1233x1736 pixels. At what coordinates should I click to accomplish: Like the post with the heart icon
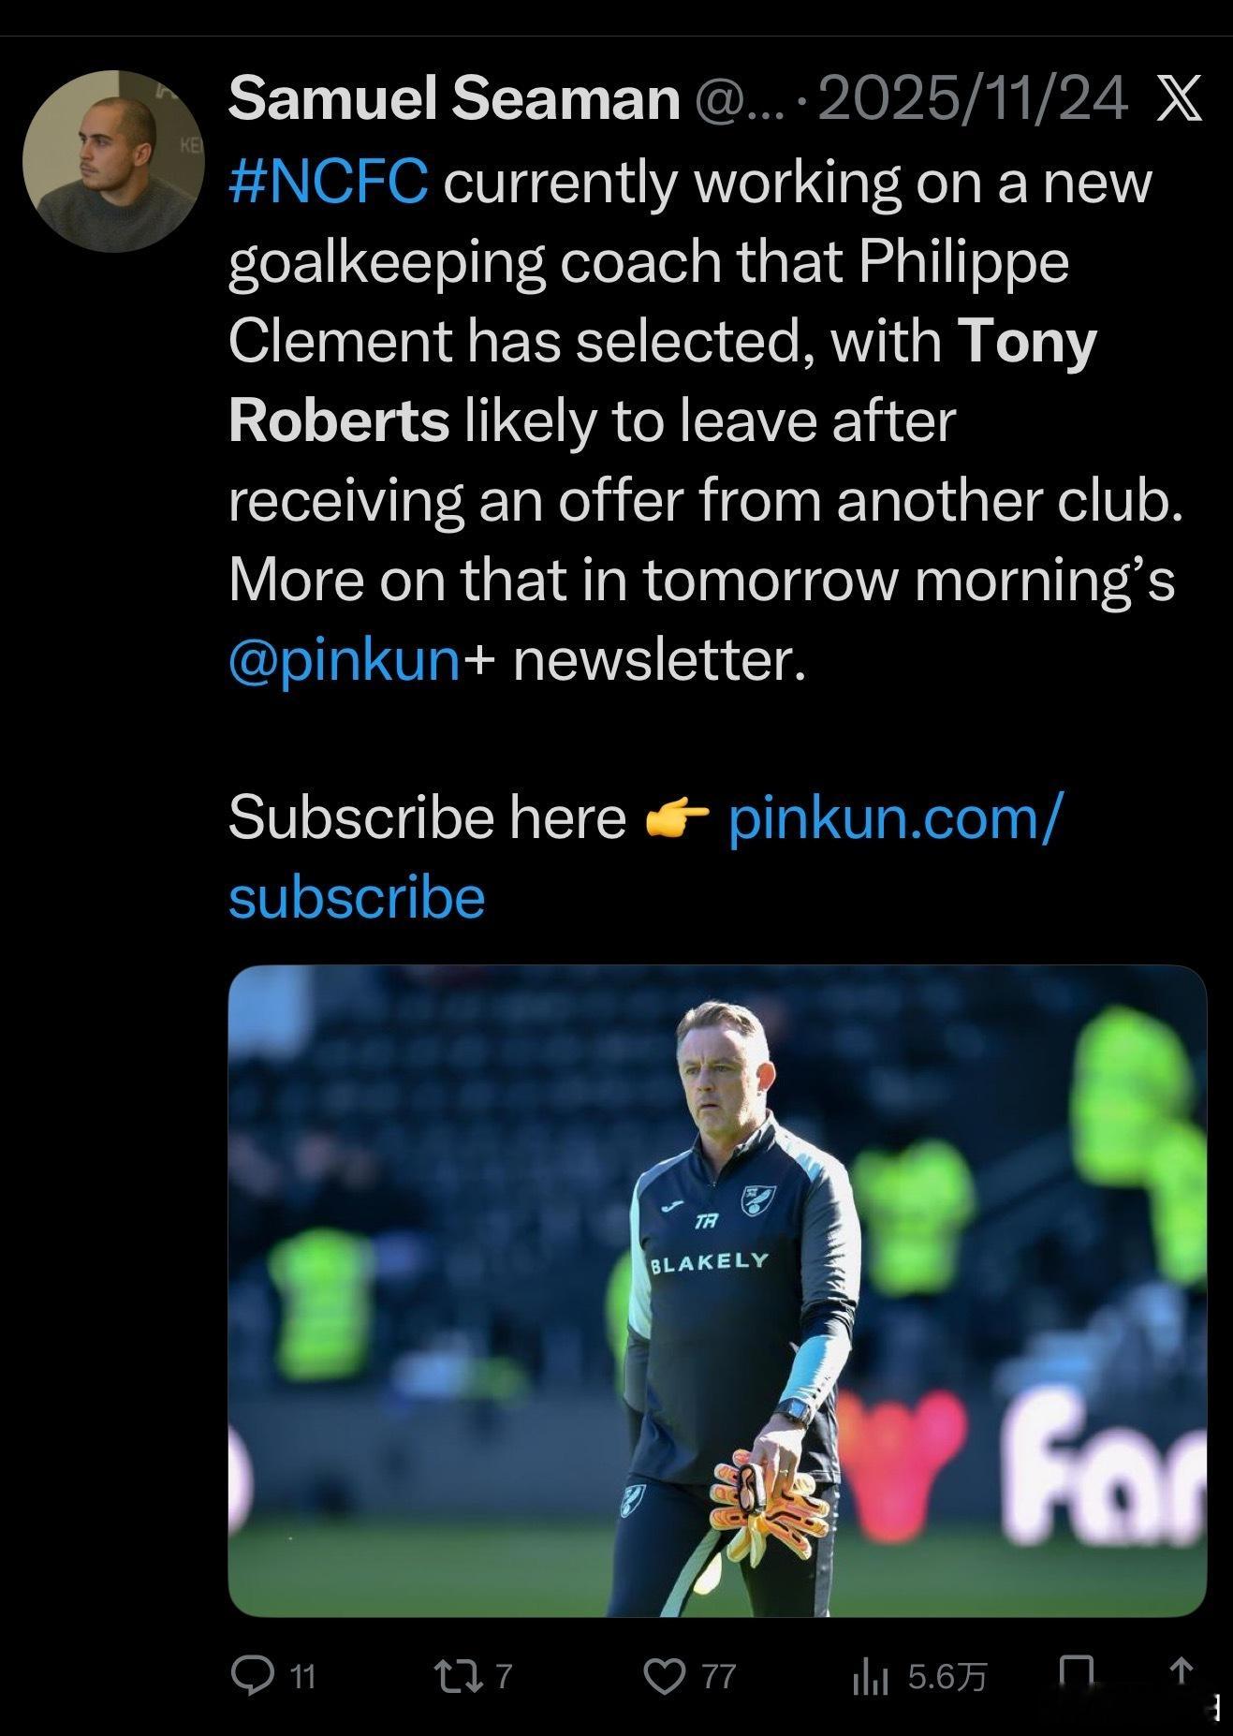[665, 1675]
